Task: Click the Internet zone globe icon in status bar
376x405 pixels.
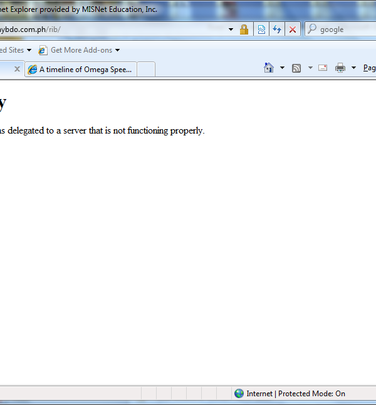Action: point(239,393)
